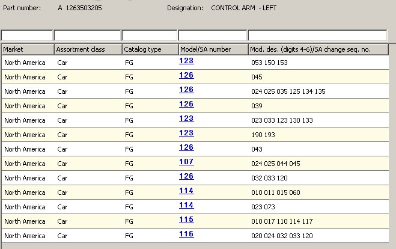Click Car in the model 115 row

point(62,221)
